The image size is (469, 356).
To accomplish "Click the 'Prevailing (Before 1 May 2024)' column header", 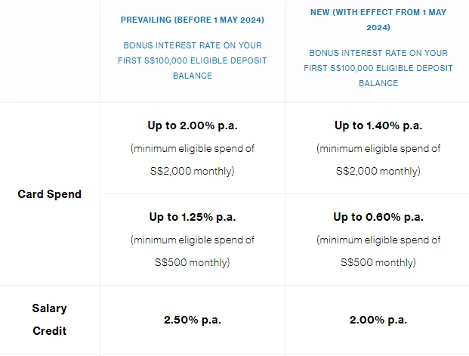I will pos(193,20).
